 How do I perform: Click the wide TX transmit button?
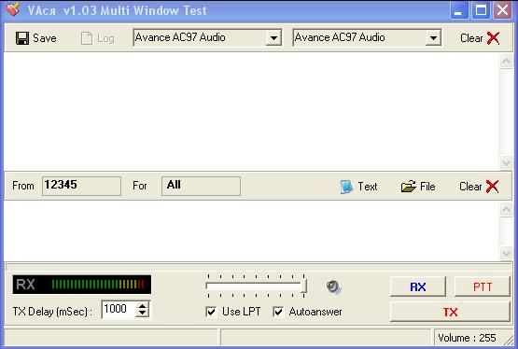(x=450, y=312)
